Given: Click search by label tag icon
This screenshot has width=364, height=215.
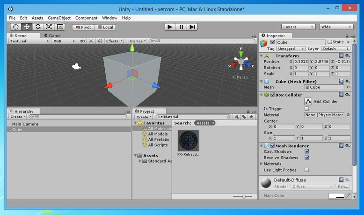Looking at the screenshot, I should pos(244,117).
